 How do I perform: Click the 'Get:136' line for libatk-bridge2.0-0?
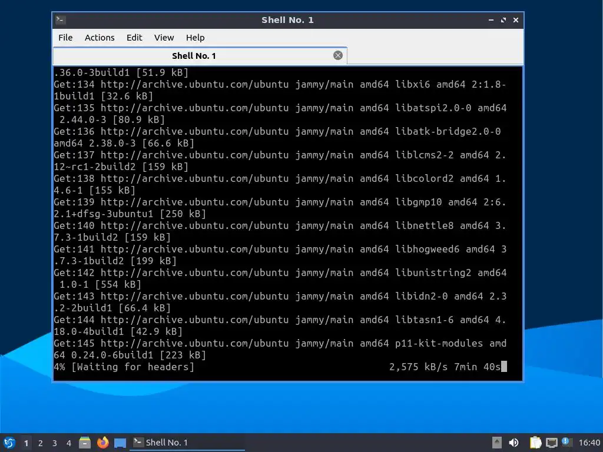point(277,131)
